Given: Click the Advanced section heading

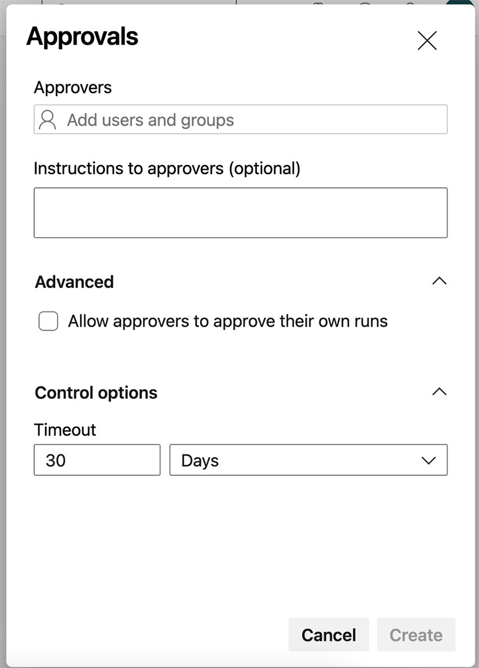Looking at the screenshot, I should coord(74,282).
